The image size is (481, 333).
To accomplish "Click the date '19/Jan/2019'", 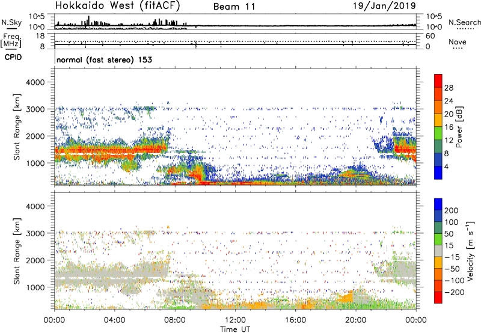I will click(384, 5).
